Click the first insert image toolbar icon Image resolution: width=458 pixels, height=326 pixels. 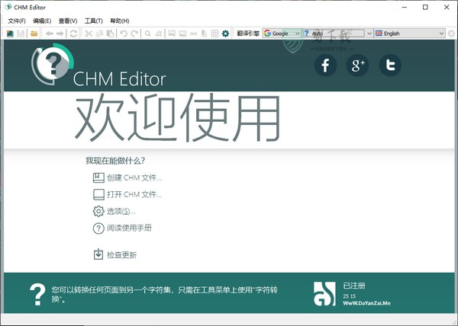(172, 34)
